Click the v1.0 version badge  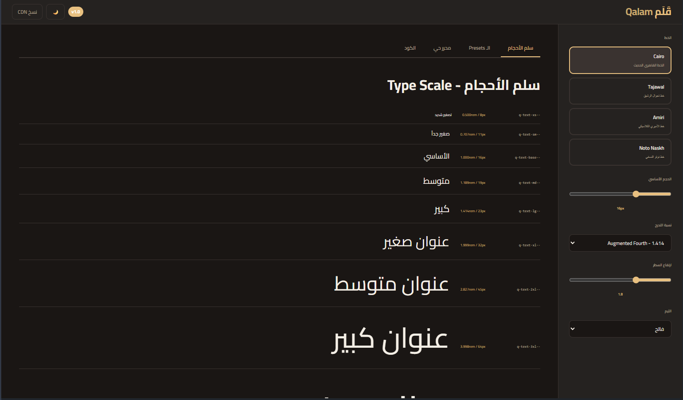click(76, 12)
